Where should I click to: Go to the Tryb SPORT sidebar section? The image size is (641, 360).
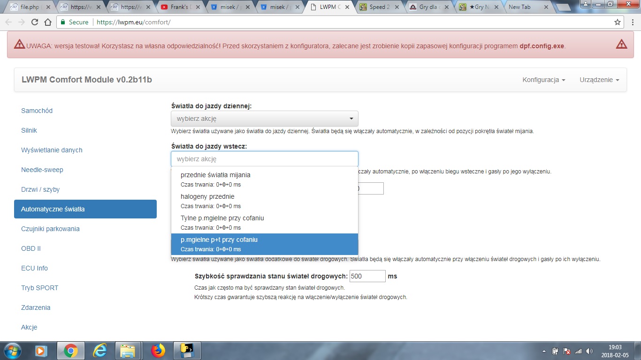click(x=40, y=288)
